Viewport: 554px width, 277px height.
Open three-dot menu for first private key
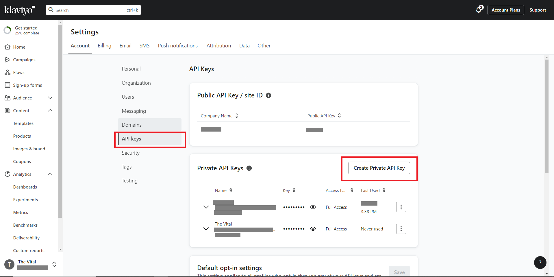click(401, 207)
